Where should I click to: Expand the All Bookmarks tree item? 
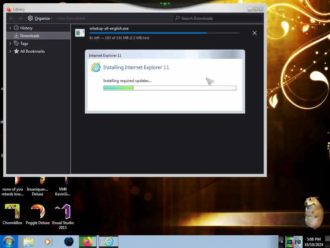point(10,51)
